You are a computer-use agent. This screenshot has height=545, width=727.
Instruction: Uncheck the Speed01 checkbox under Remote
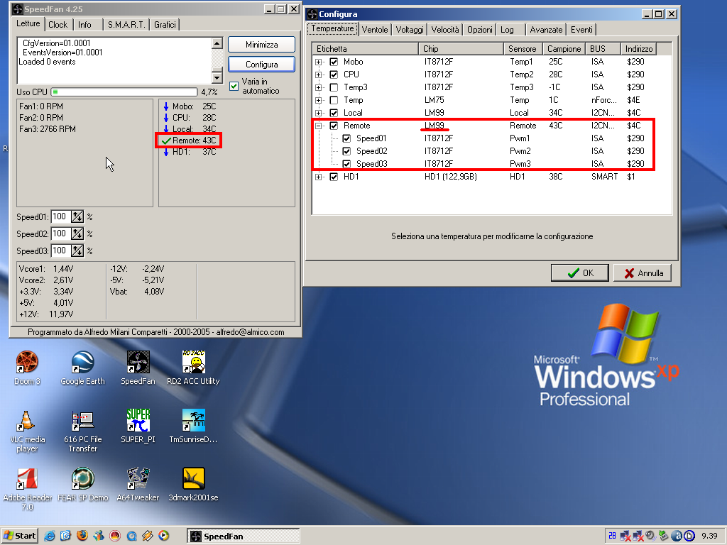point(346,138)
